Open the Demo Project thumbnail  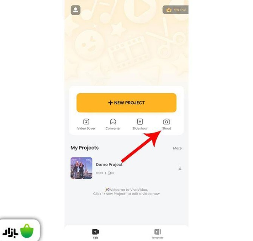pyautogui.click(x=81, y=168)
